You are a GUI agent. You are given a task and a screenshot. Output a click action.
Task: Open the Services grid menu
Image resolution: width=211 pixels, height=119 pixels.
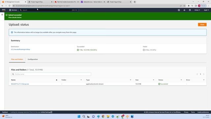[13, 10]
